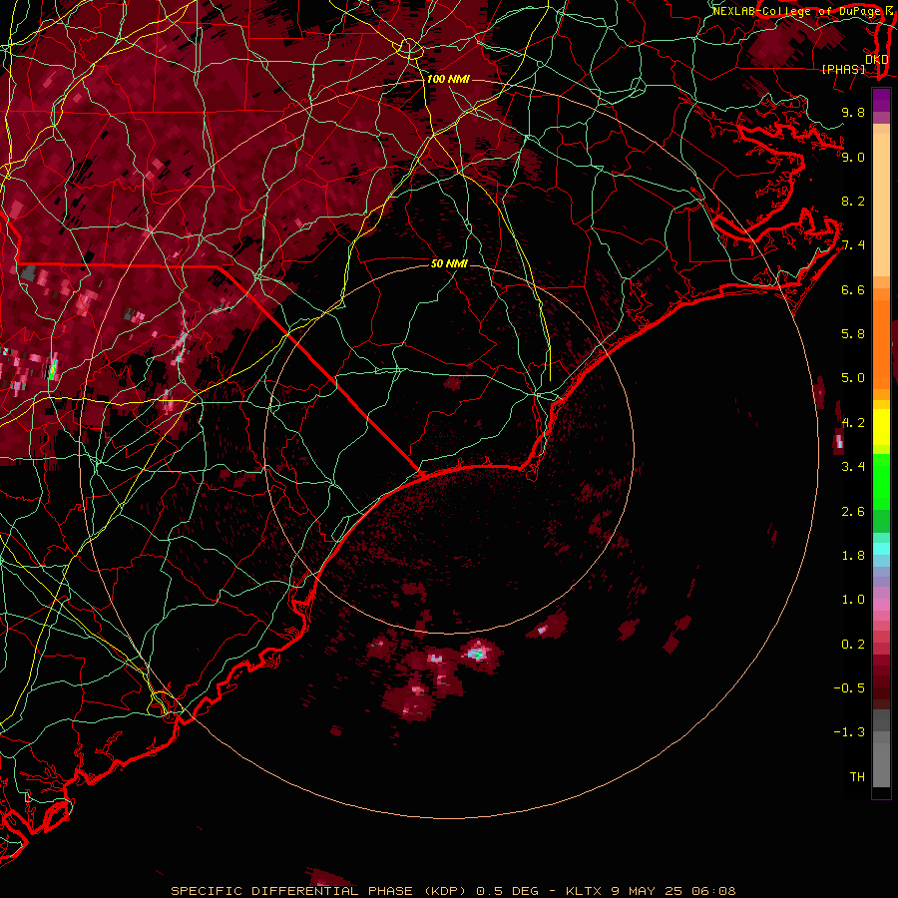This screenshot has height=898, width=898.
Task: Click the [PHAS] legend unit label
Action: 843,69
